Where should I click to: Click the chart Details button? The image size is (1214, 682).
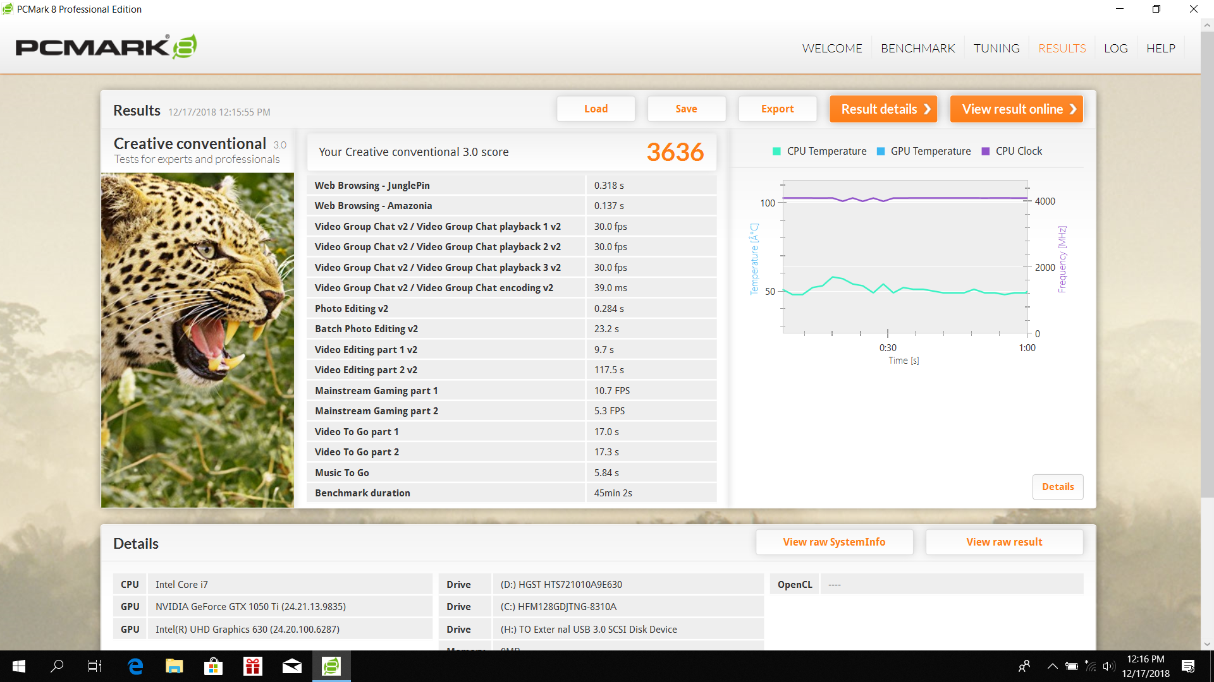(1058, 487)
